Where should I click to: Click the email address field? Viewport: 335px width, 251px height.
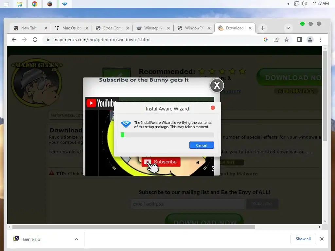coord(188,204)
